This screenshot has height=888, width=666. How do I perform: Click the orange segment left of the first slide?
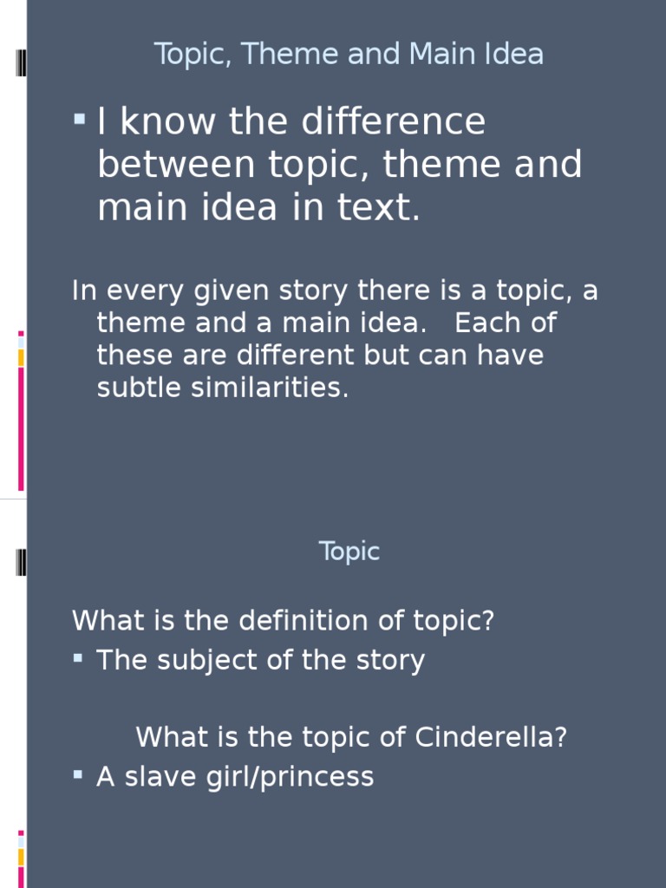(21, 357)
